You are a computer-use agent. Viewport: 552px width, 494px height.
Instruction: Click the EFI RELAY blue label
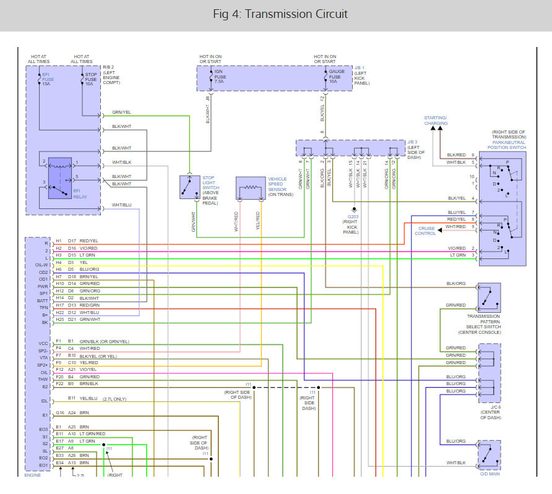point(80,194)
